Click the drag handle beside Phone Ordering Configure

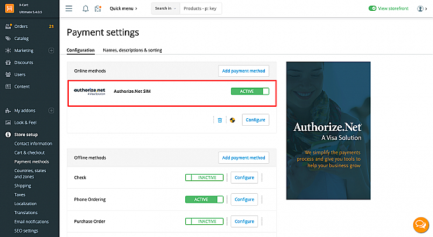262,200
